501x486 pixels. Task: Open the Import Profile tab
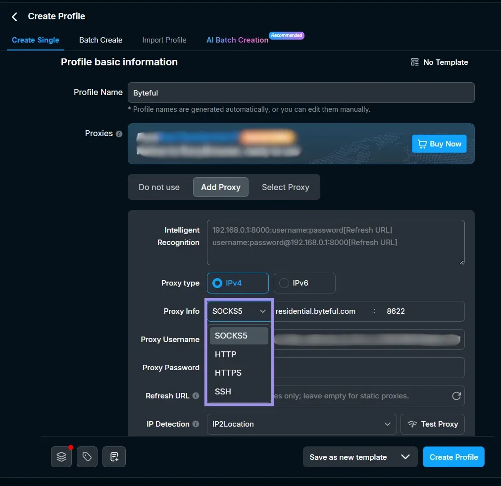click(164, 40)
